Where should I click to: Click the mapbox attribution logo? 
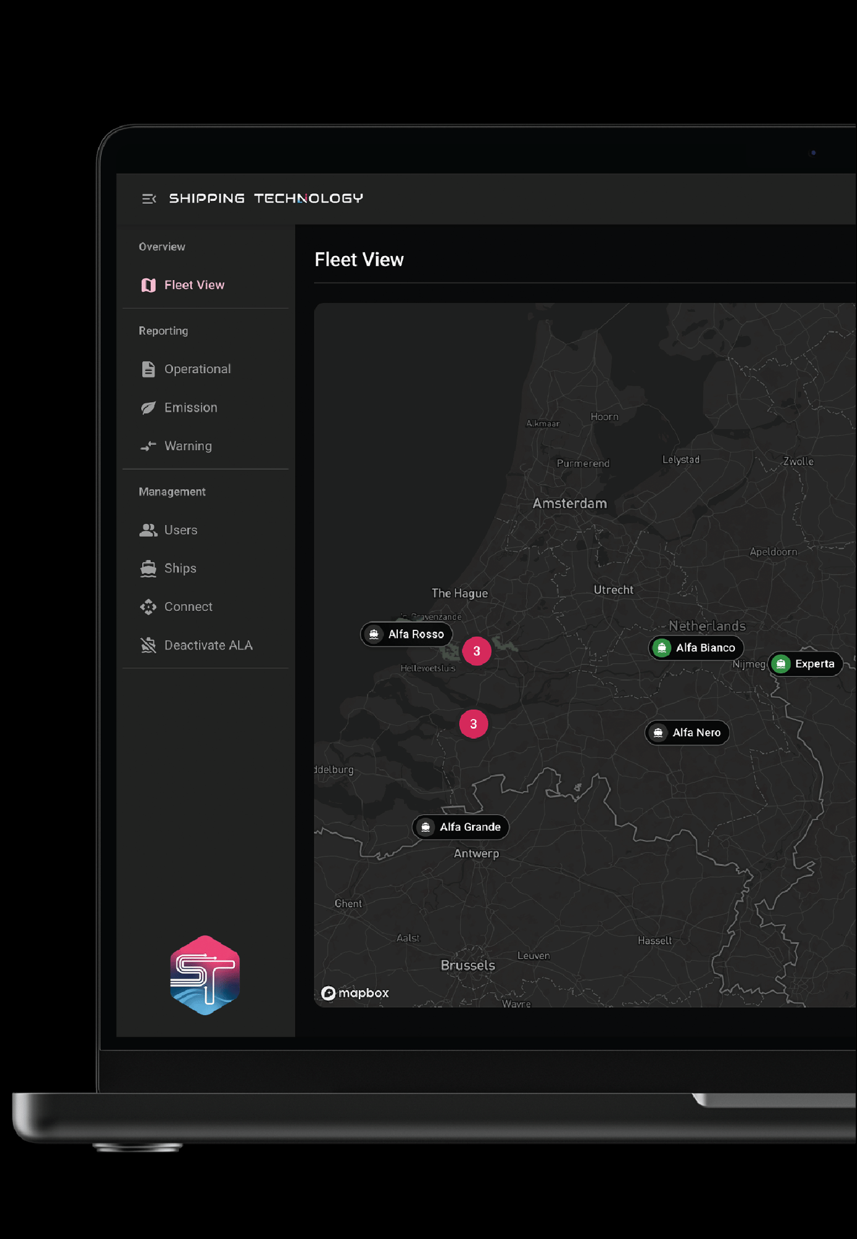pos(356,993)
